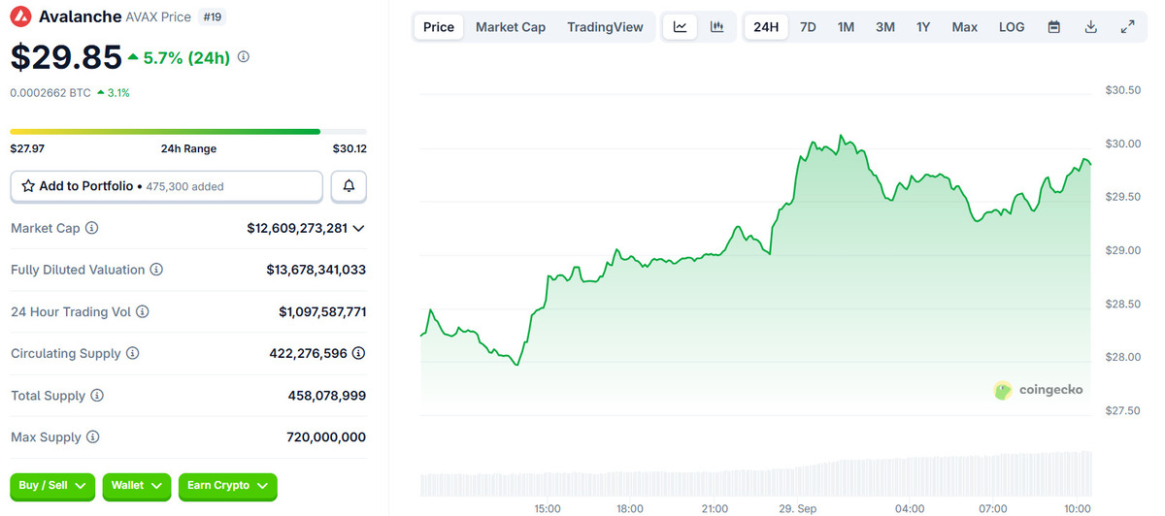Click the 24h Range progress bar
Viewport: 1165px width, 516px height.
pos(188,131)
